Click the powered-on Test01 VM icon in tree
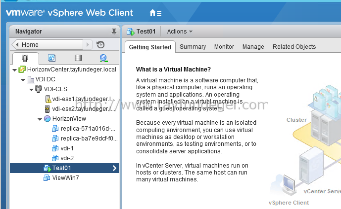Image resolution: width=341 pixels, height=209 pixels. click(x=47, y=168)
